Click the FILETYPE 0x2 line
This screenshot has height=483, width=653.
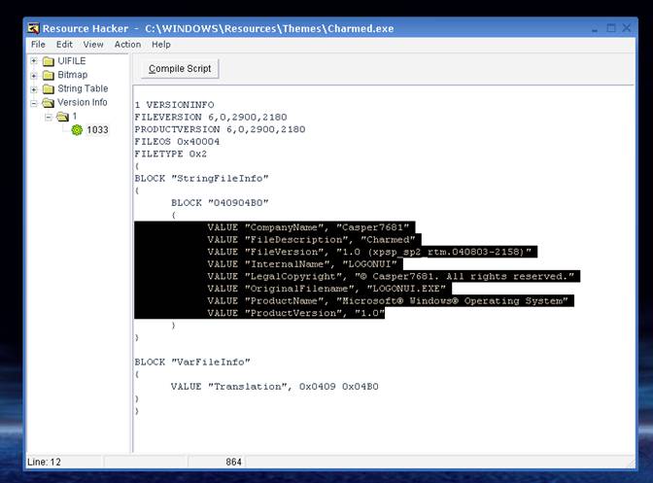coord(170,155)
